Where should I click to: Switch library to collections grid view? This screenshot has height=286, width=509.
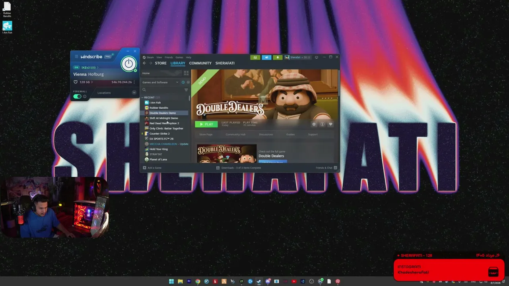[x=186, y=73]
